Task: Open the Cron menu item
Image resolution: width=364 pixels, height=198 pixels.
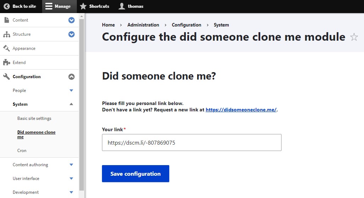Action: (22, 151)
